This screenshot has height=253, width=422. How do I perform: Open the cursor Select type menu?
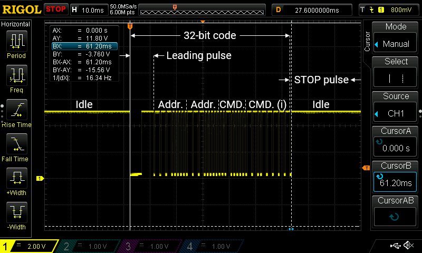point(396,72)
